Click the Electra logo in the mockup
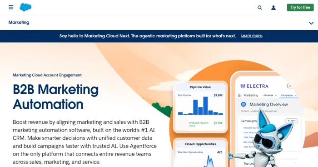This screenshot has width=318, height=167. [254, 86]
